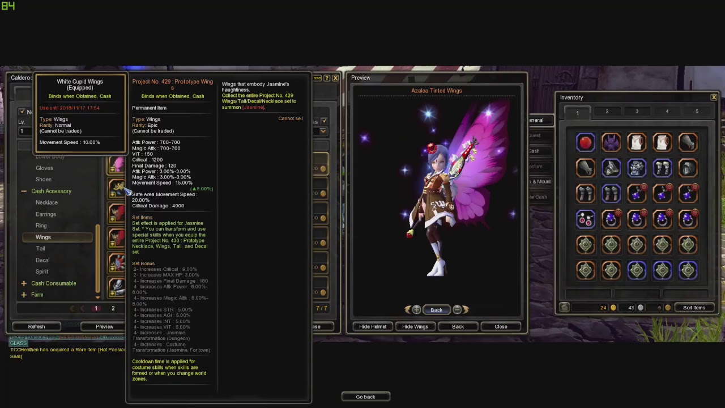Select the blue-framed item left of chestplate
This screenshot has height=408, width=725.
(x=611, y=168)
